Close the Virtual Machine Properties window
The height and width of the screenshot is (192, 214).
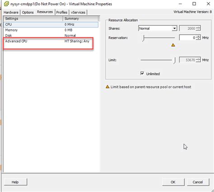pyautogui.click(x=208, y=4)
